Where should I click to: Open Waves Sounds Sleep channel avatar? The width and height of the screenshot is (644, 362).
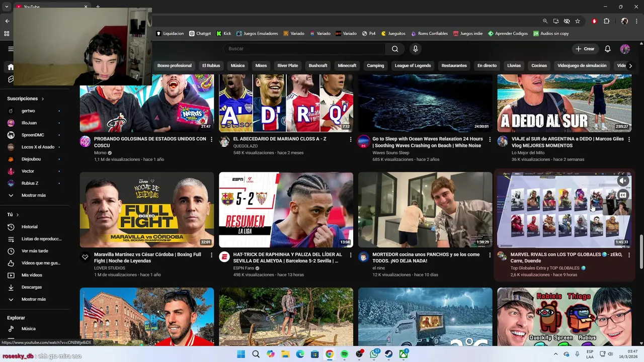pyautogui.click(x=363, y=141)
